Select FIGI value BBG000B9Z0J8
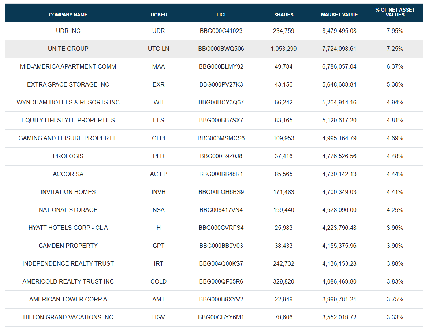 point(221,156)
